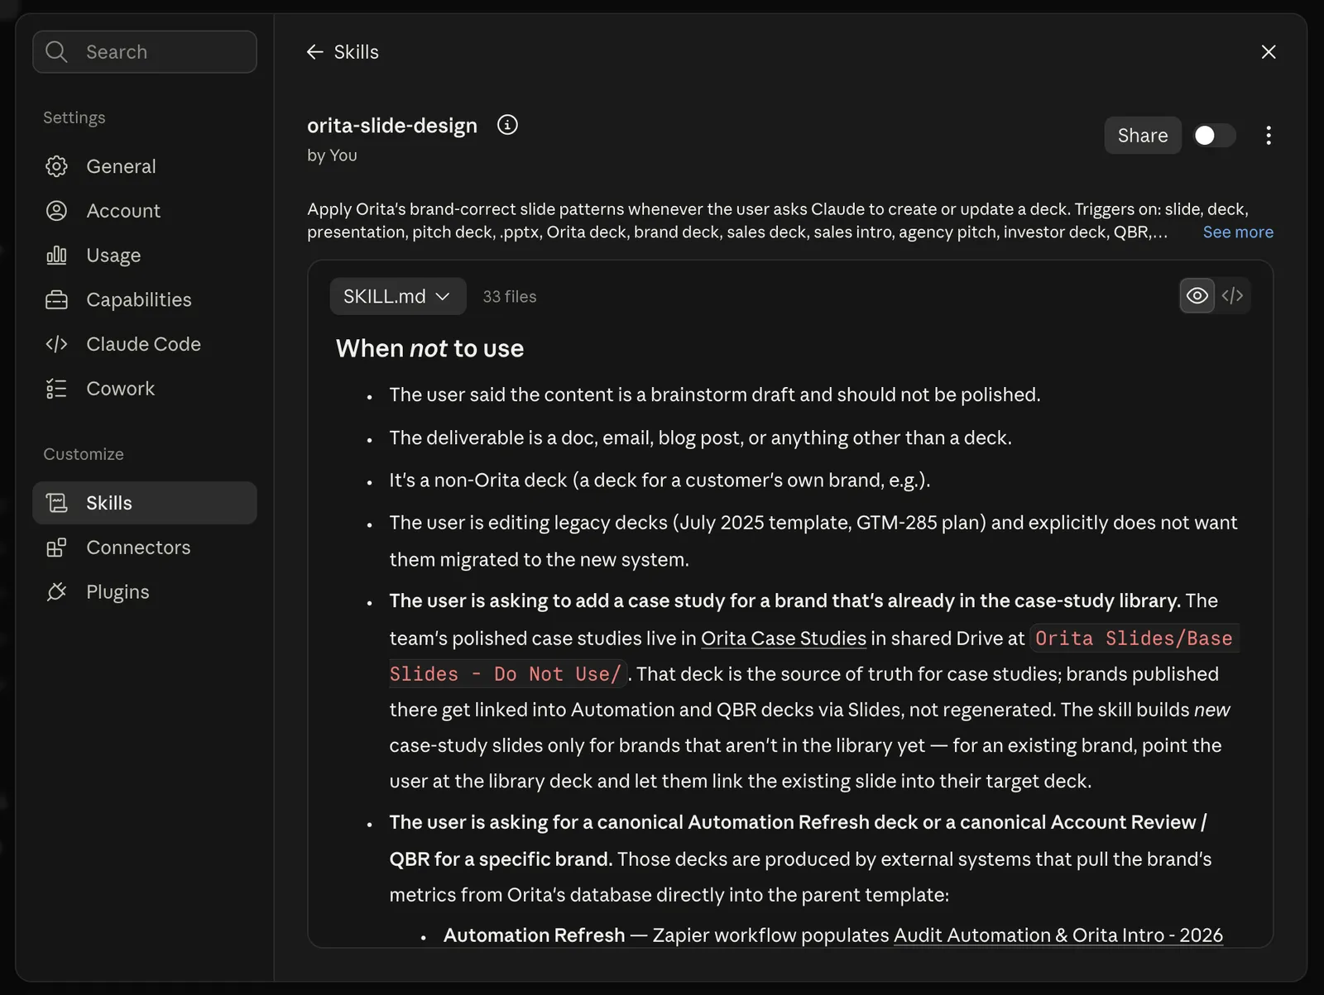Select Usage in settings sidebar

tap(145, 255)
